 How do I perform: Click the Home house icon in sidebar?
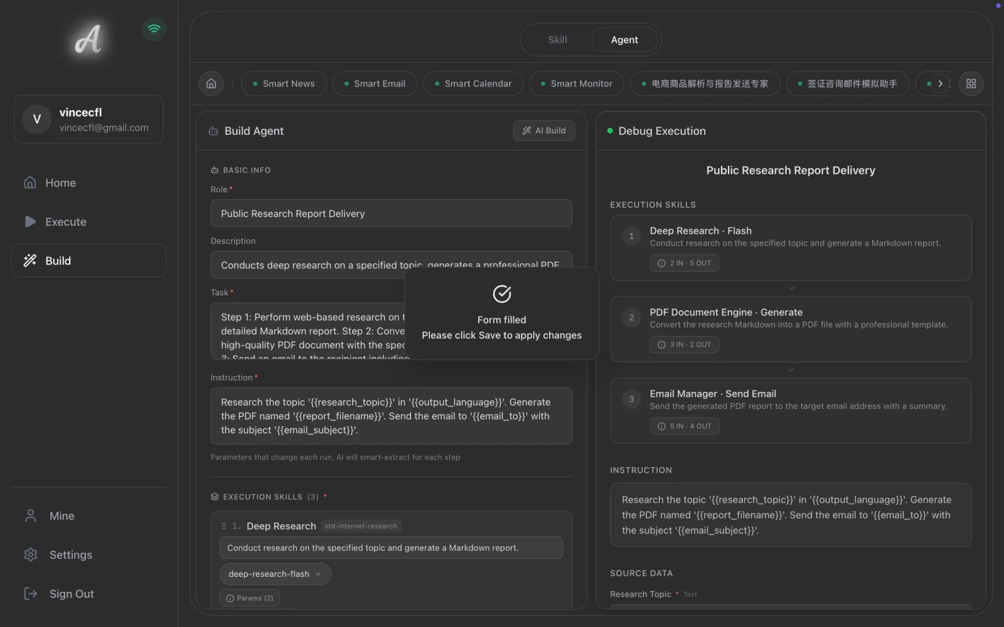click(x=30, y=182)
